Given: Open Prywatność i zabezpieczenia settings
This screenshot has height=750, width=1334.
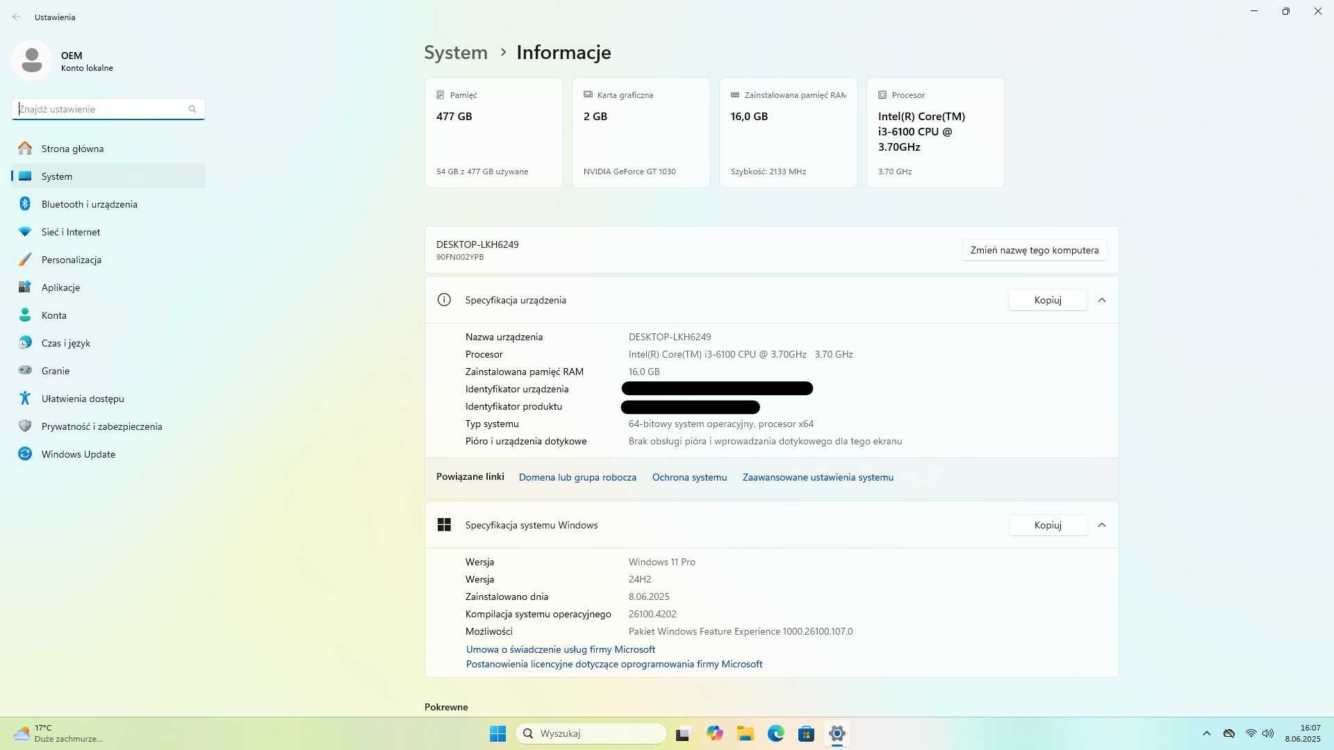Looking at the screenshot, I should [108, 426].
